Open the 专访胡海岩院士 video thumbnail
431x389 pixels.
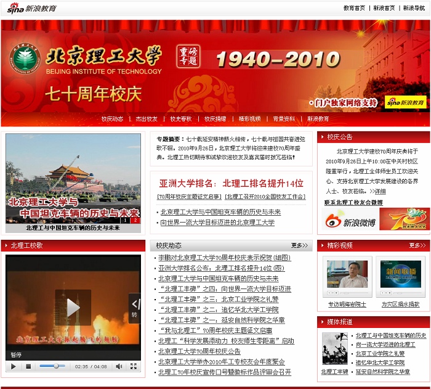point(347,304)
